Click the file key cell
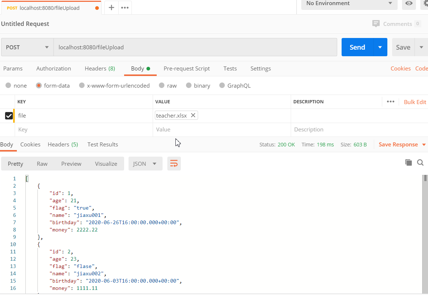428x295 pixels. point(83,116)
